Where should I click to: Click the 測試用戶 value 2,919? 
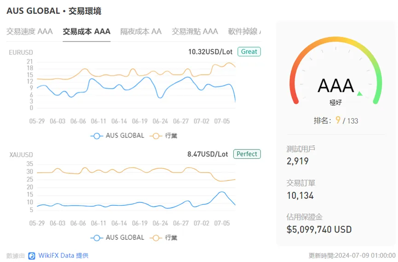298,161
